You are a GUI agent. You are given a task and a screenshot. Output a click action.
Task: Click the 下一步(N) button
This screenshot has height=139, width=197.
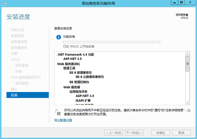coord(134,133)
